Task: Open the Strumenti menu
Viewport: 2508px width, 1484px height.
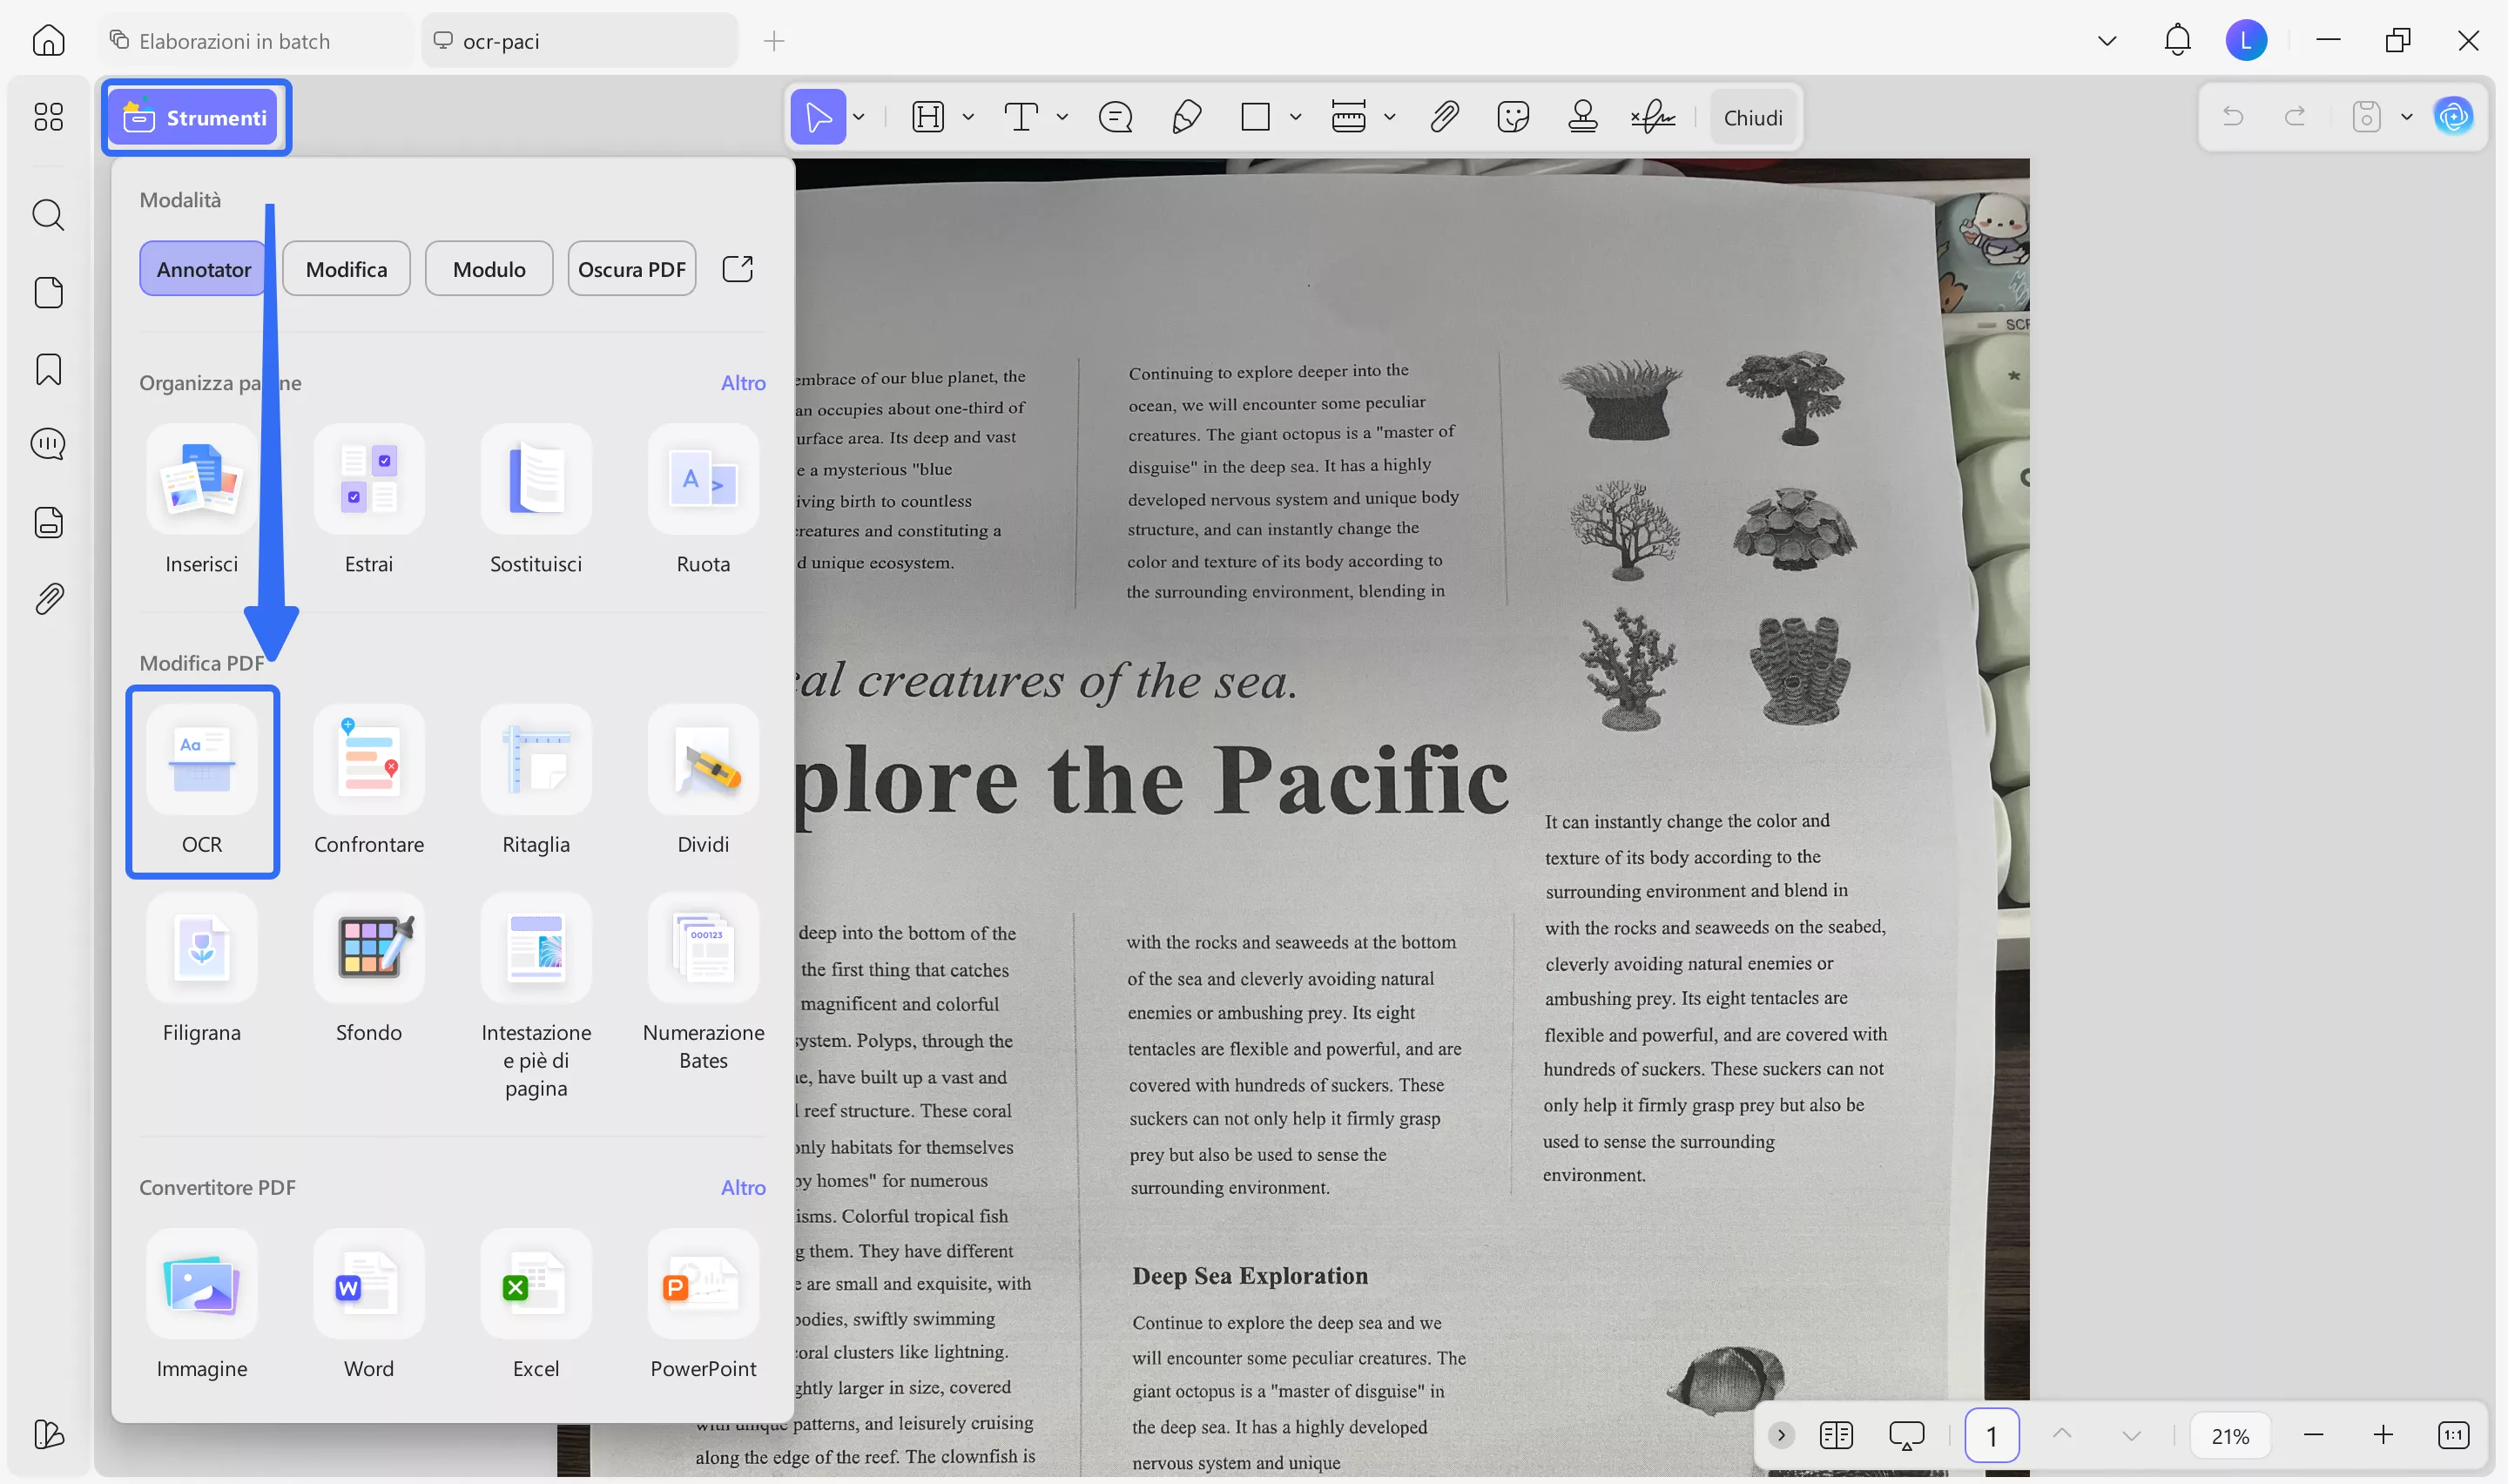Action: coord(197,117)
